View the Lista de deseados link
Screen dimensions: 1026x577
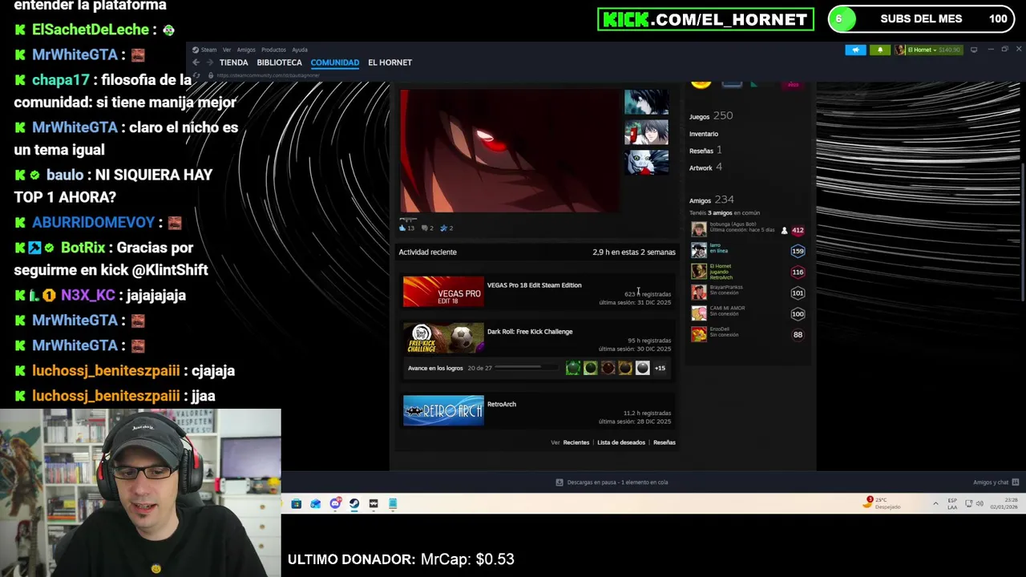click(621, 442)
